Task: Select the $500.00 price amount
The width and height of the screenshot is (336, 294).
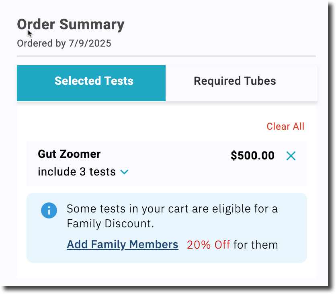Action: (252, 155)
